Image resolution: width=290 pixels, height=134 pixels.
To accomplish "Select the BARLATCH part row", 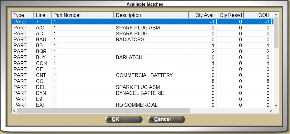I will click(129, 58).
